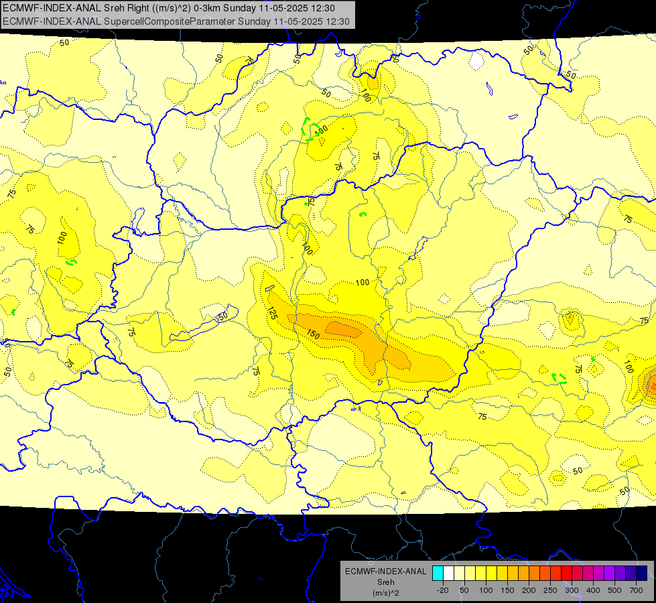Click the '125' contour label on the map
656x603 pixels.
click(272, 314)
